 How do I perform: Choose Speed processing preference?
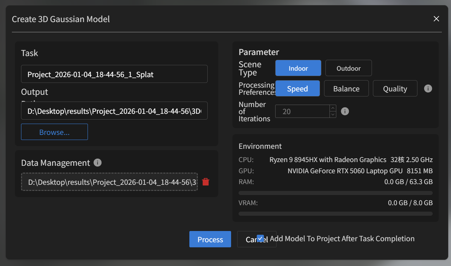click(298, 88)
